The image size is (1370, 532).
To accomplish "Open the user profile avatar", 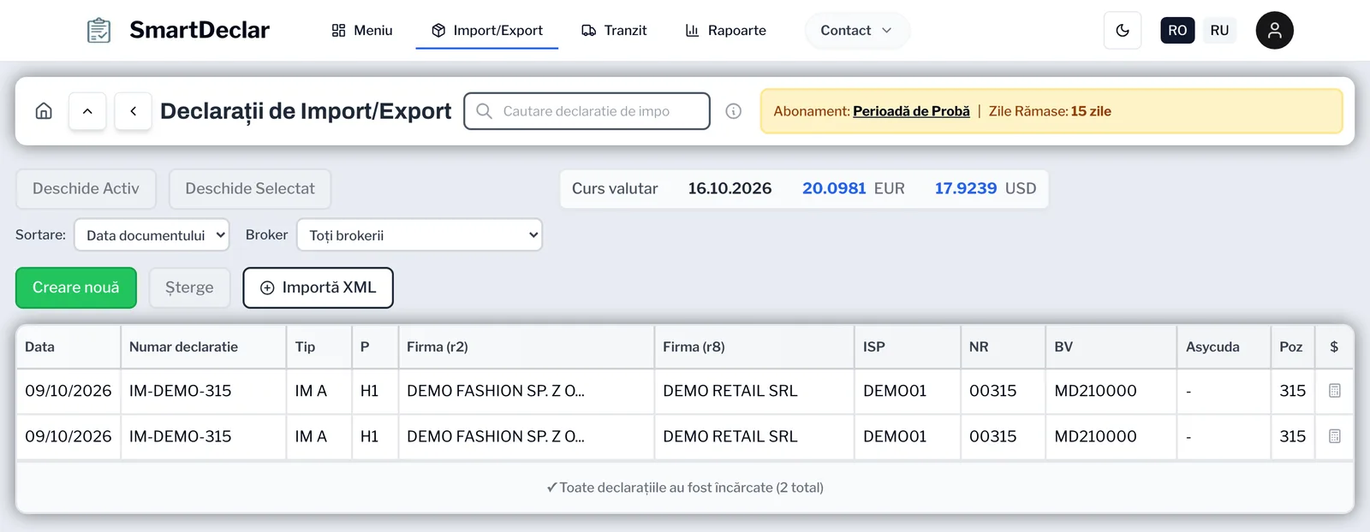I will point(1274,30).
